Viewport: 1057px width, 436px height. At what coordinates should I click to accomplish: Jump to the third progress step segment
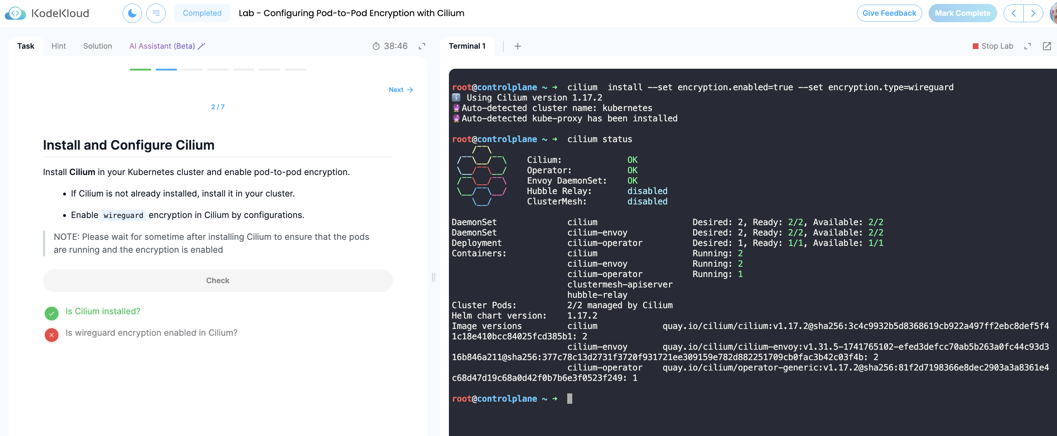pyautogui.click(x=192, y=70)
